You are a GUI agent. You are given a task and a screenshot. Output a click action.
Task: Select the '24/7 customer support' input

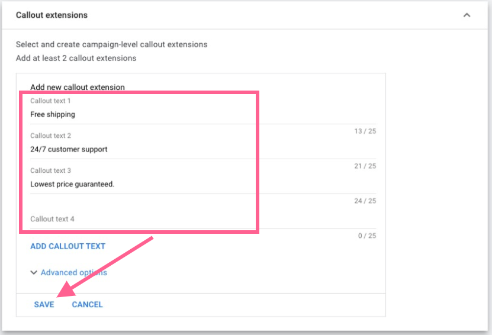click(x=142, y=150)
